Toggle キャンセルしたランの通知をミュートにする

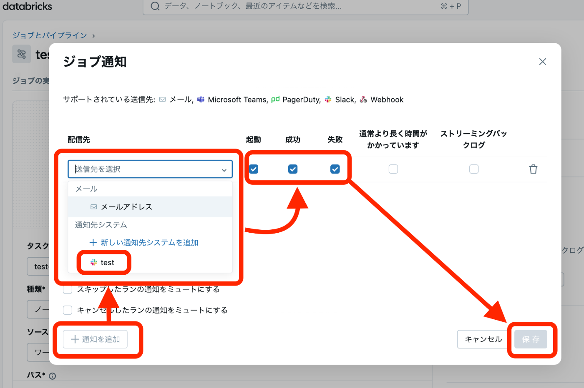(x=68, y=310)
